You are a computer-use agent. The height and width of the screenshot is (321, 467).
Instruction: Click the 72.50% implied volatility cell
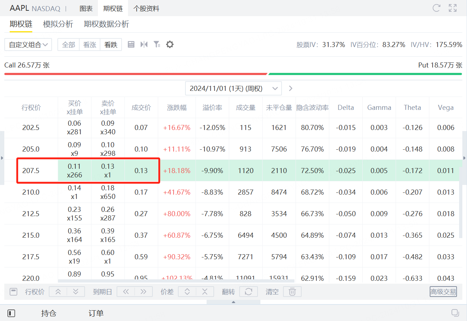point(312,171)
